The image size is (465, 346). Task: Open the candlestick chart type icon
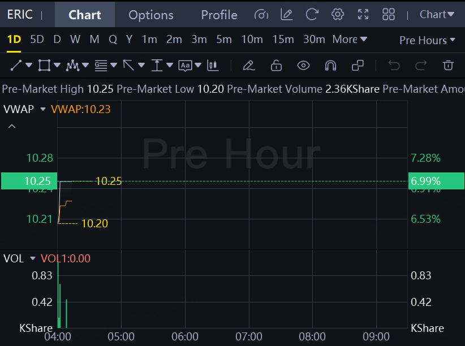click(213, 66)
